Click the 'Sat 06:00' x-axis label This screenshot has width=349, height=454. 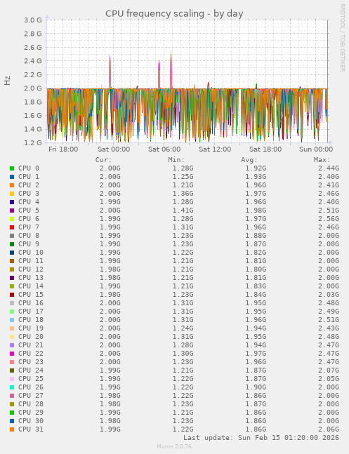(164, 149)
